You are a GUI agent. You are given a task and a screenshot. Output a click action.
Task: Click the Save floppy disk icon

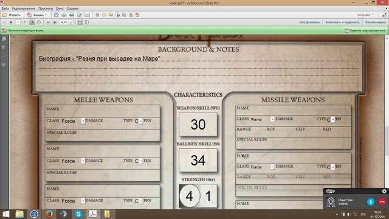pos(57,15)
